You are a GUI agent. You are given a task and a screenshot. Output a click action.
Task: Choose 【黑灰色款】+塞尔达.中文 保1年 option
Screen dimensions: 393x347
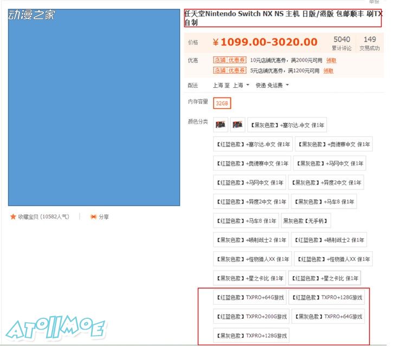click(287, 125)
